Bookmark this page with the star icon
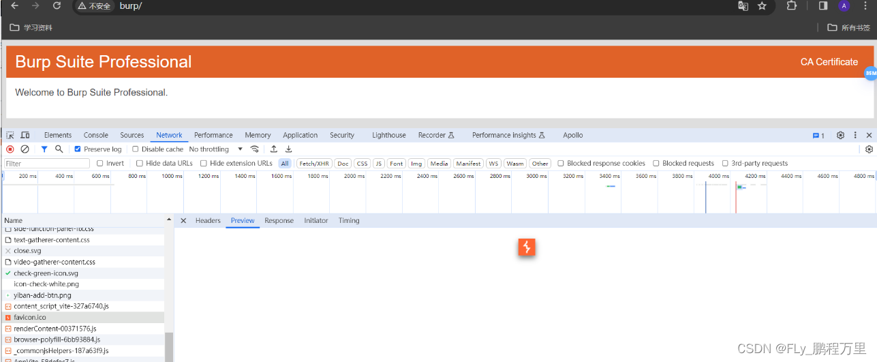The width and height of the screenshot is (877, 362). [762, 6]
